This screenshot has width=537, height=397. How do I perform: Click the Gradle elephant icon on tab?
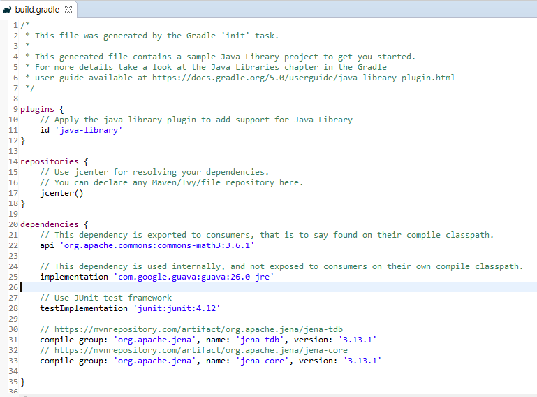[7, 10]
